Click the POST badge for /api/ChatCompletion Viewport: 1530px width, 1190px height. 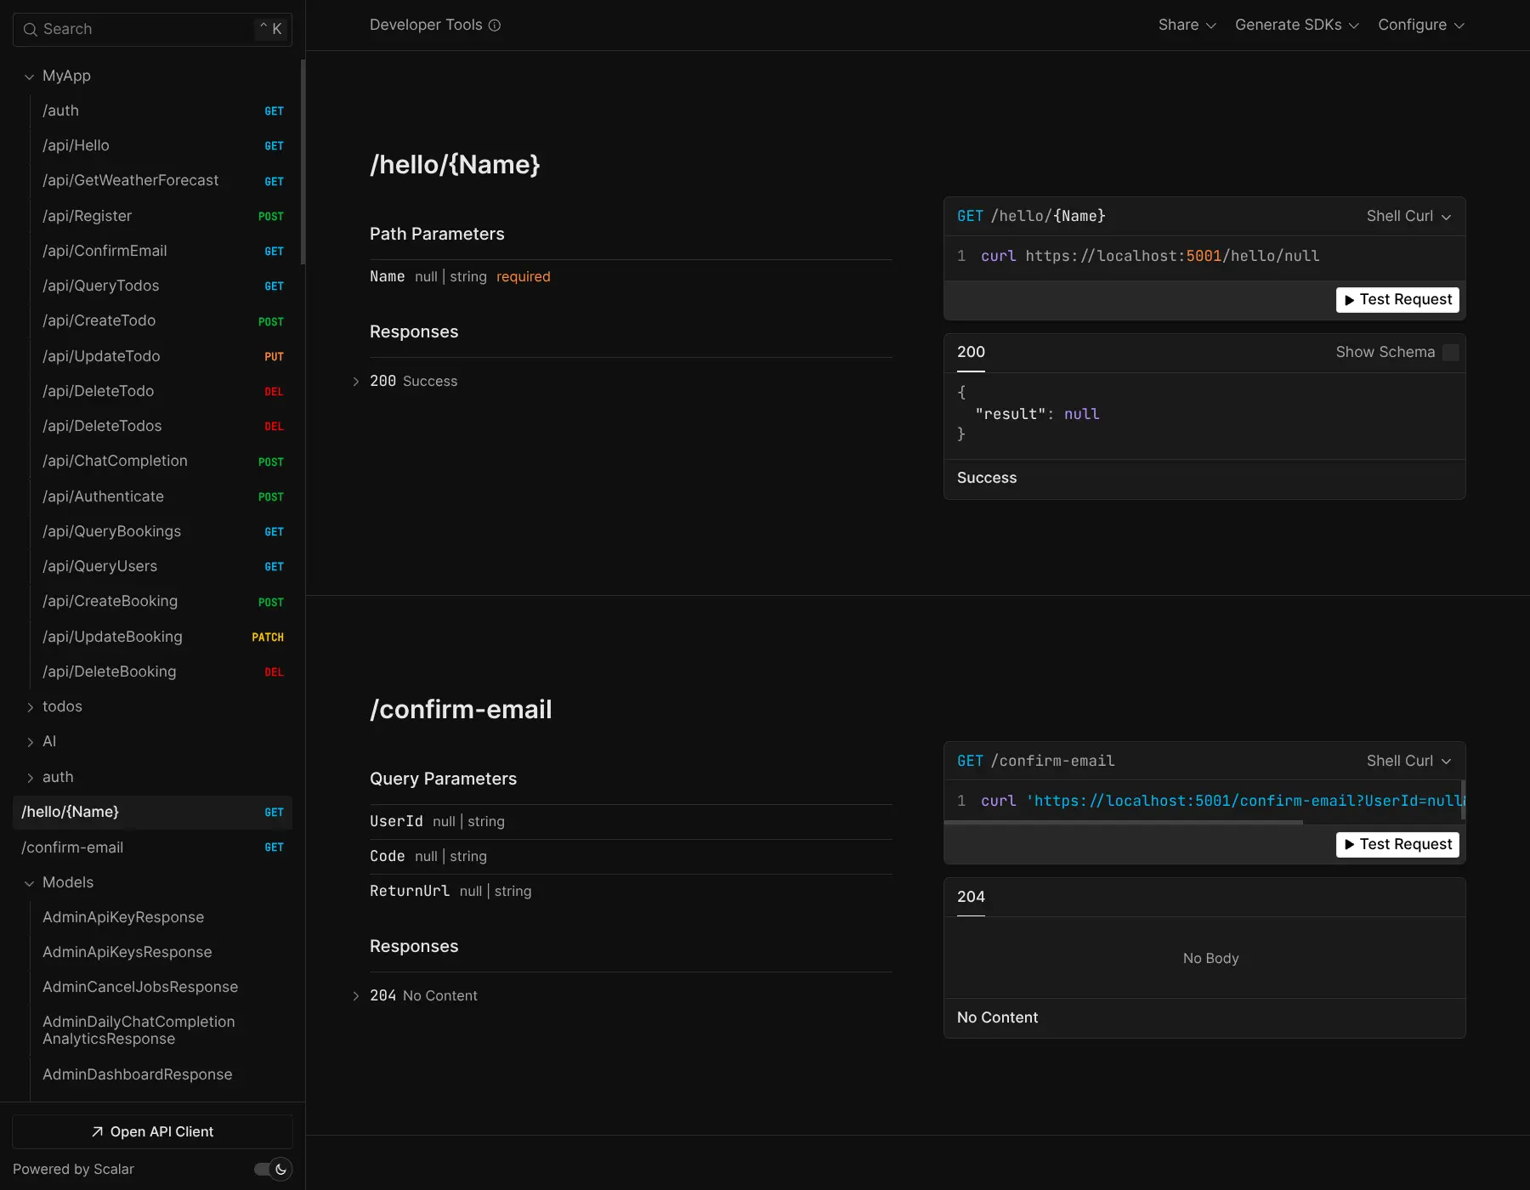(x=271, y=462)
